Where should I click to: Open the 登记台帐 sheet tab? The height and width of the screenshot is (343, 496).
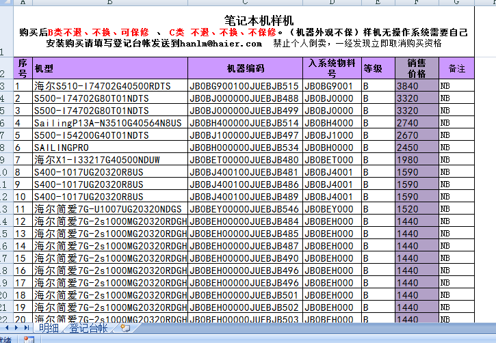pos(88,328)
